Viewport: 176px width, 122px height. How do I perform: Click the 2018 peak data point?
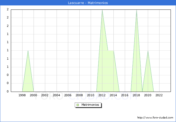(x=136, y=10)
